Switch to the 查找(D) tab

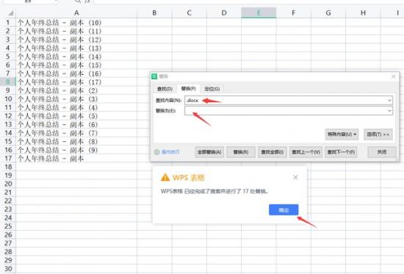(x=165, y=89)
